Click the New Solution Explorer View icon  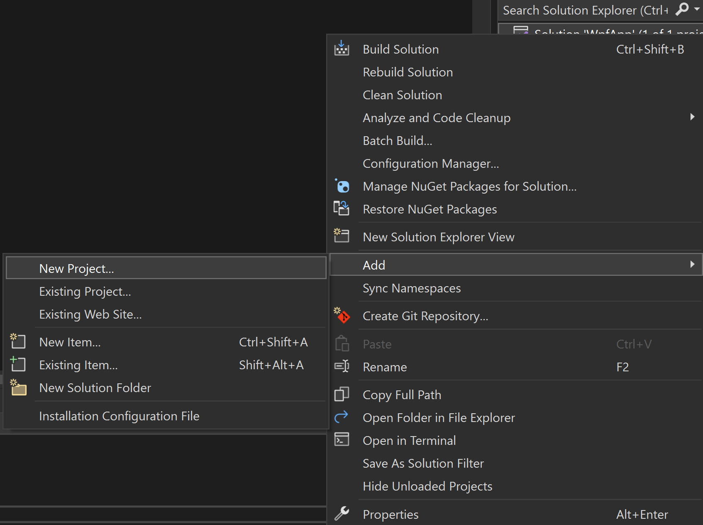(342, 236)
